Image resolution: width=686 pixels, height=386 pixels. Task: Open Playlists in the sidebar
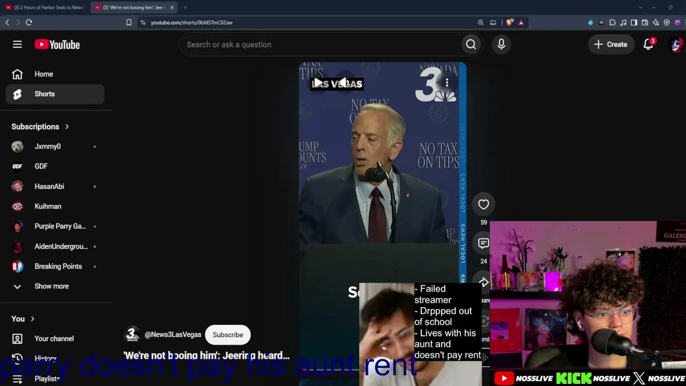[x=55, y=379]
